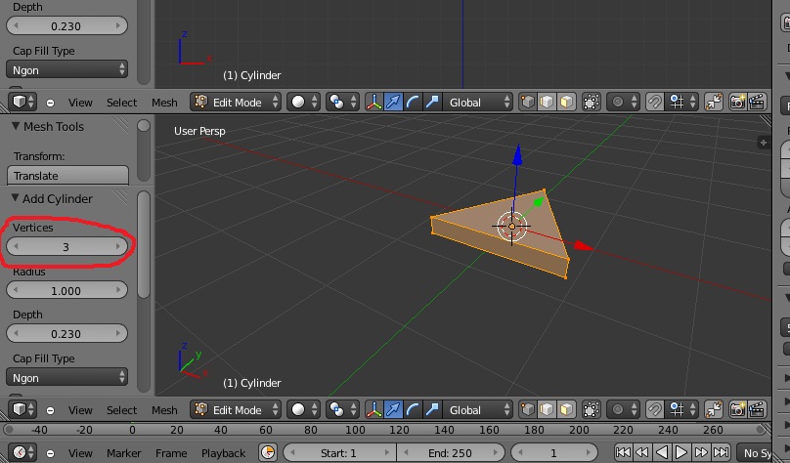Toggle 3D manipulator axes icon in upper header
The image size is (790, 463).
coord(374,102)
